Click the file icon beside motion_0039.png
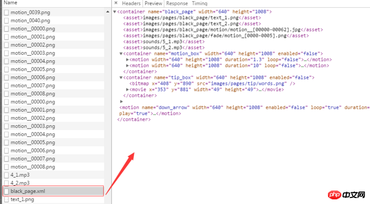 pyautogui.click(x=6, y=13)
